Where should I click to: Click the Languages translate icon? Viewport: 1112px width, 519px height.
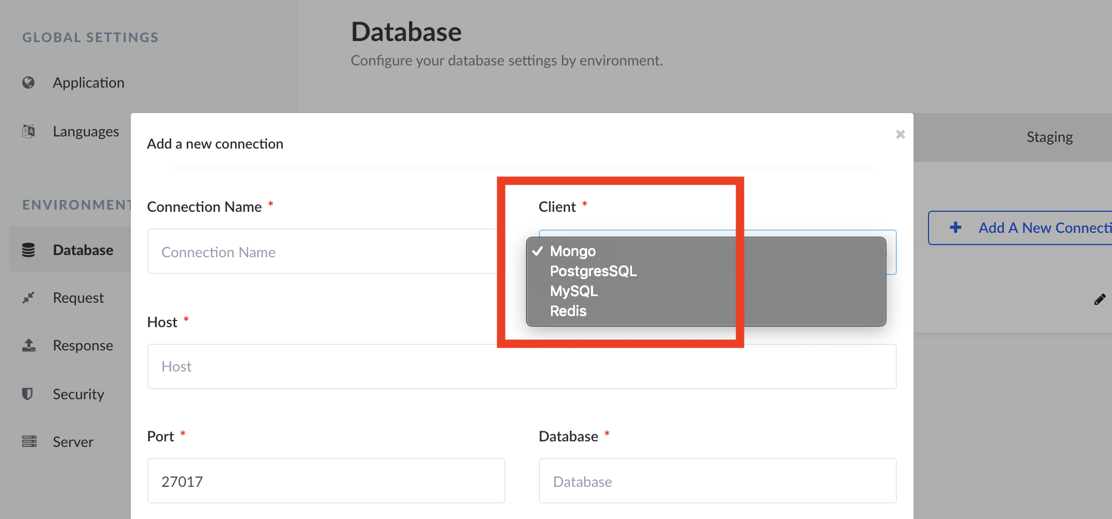pyautogui.click(x=28, y=131)
